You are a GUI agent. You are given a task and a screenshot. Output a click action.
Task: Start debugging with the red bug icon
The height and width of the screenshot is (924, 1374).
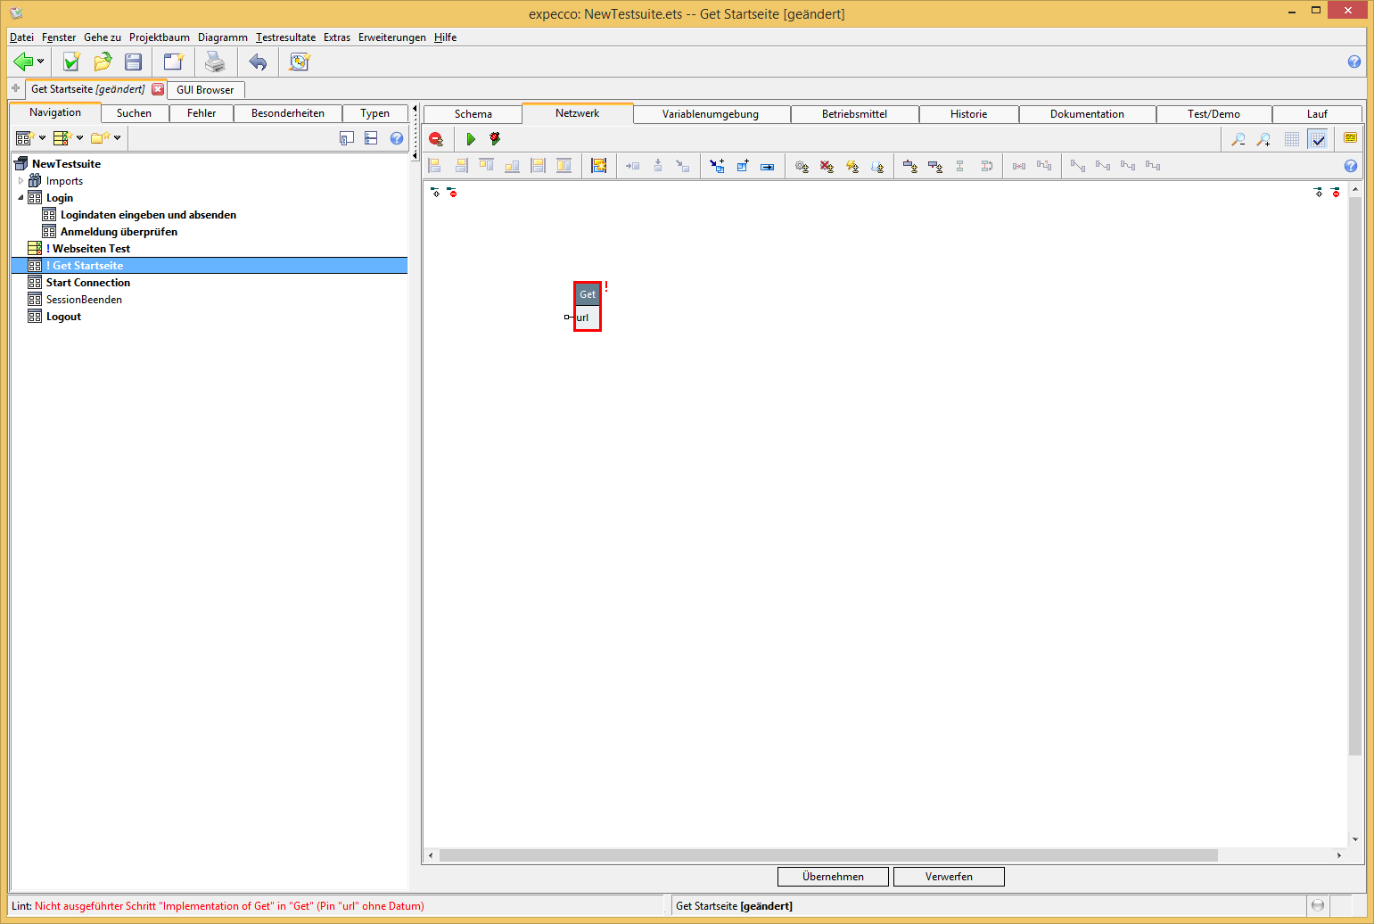(495, 139)
